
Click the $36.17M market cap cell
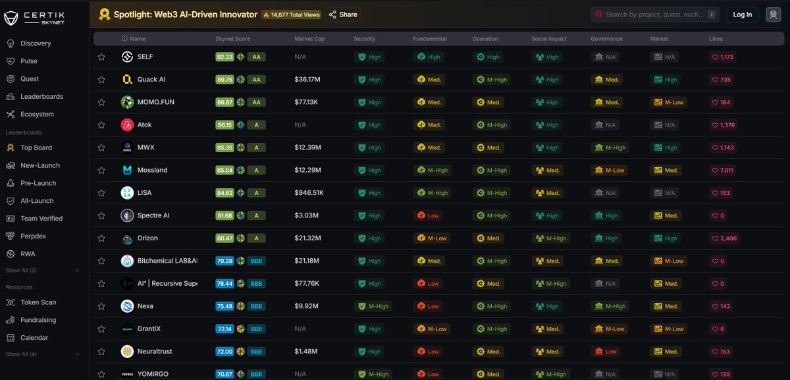[x=307, y=80]
